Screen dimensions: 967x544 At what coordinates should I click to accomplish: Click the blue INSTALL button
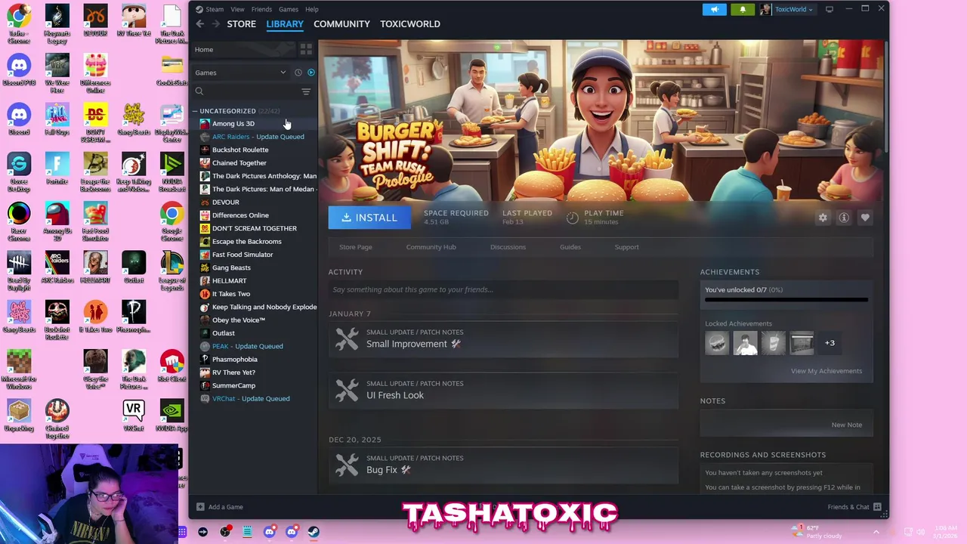pos(369,218)
